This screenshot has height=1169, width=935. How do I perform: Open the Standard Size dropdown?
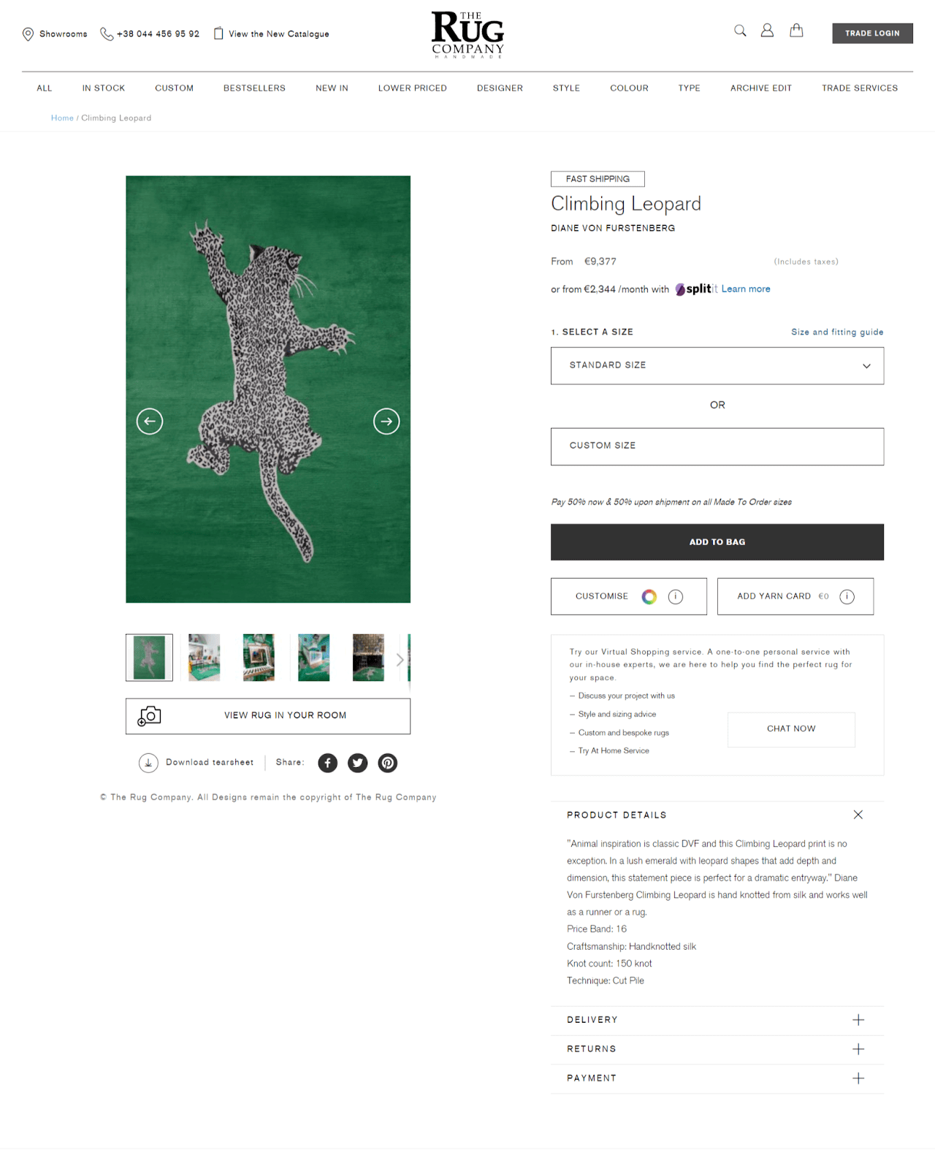tap(717, 366)
